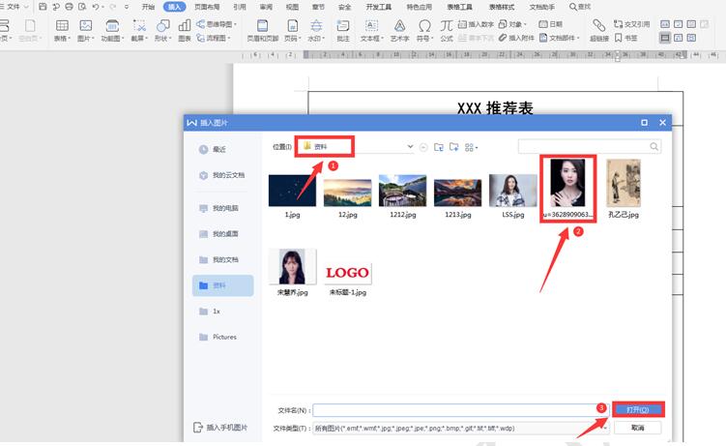
Task: Click the 查找 search command
Action: coord(580,7)
